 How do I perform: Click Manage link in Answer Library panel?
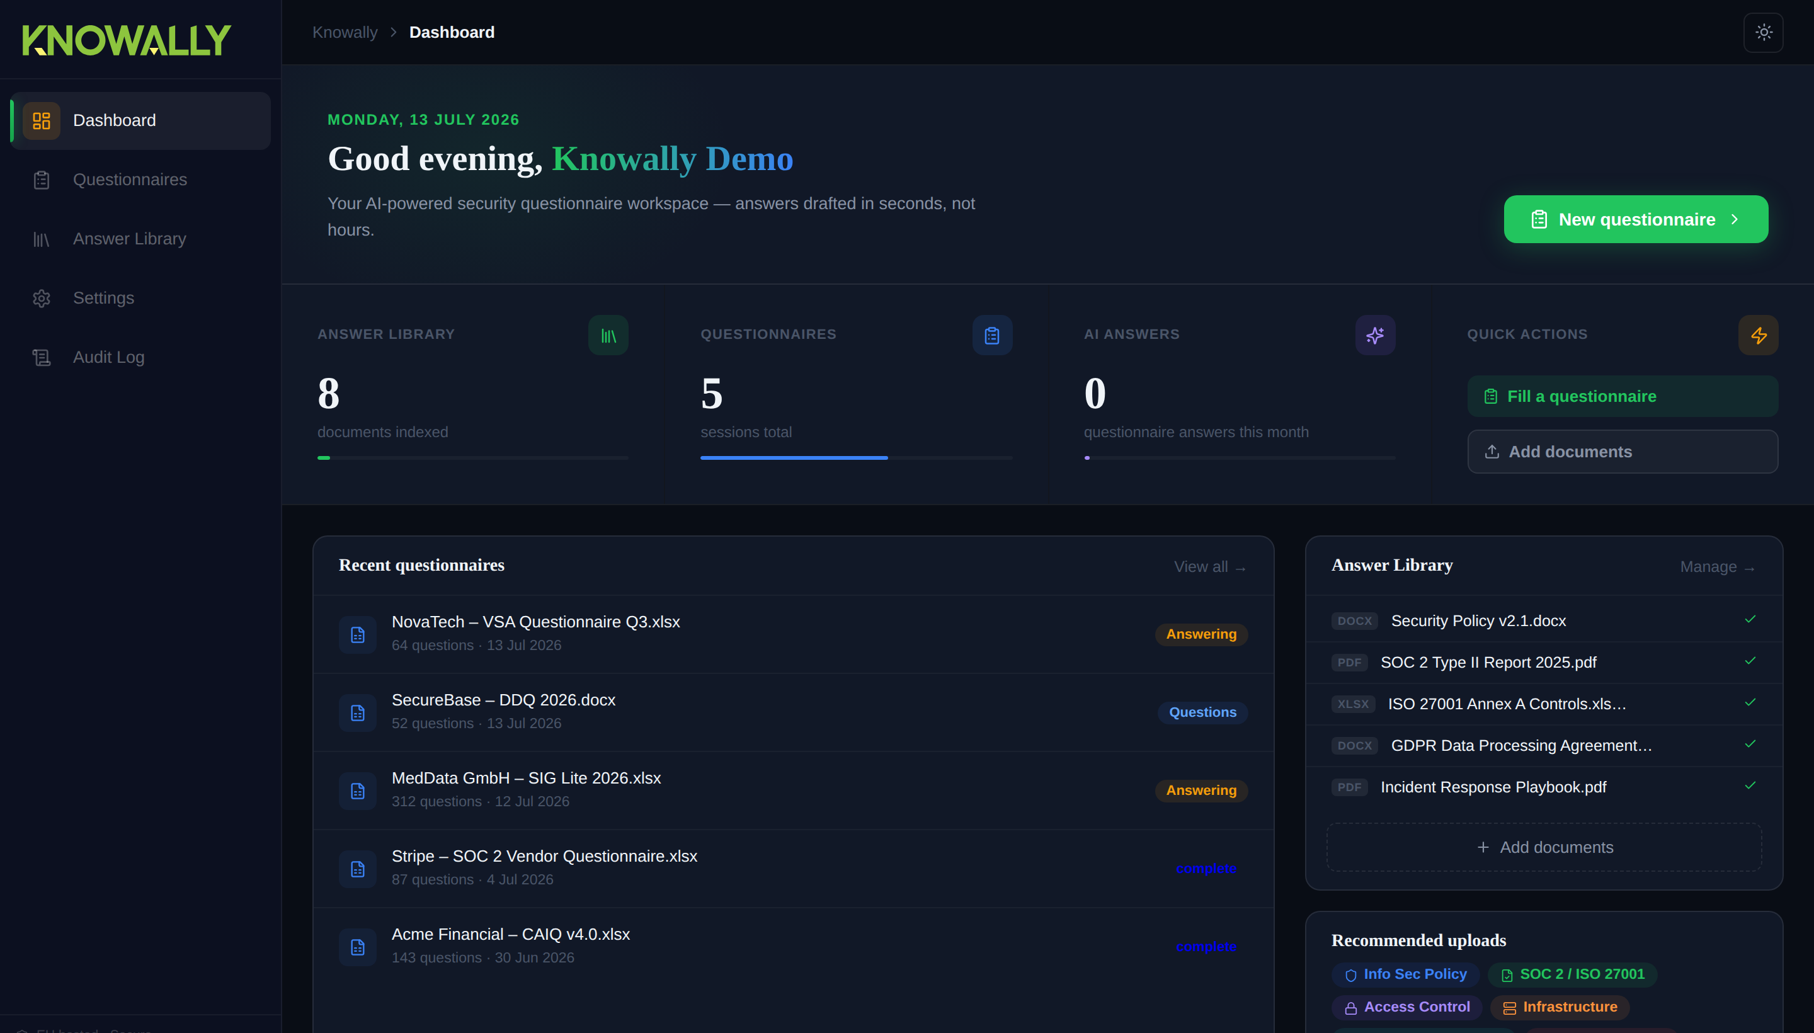tap(1718, 568)
